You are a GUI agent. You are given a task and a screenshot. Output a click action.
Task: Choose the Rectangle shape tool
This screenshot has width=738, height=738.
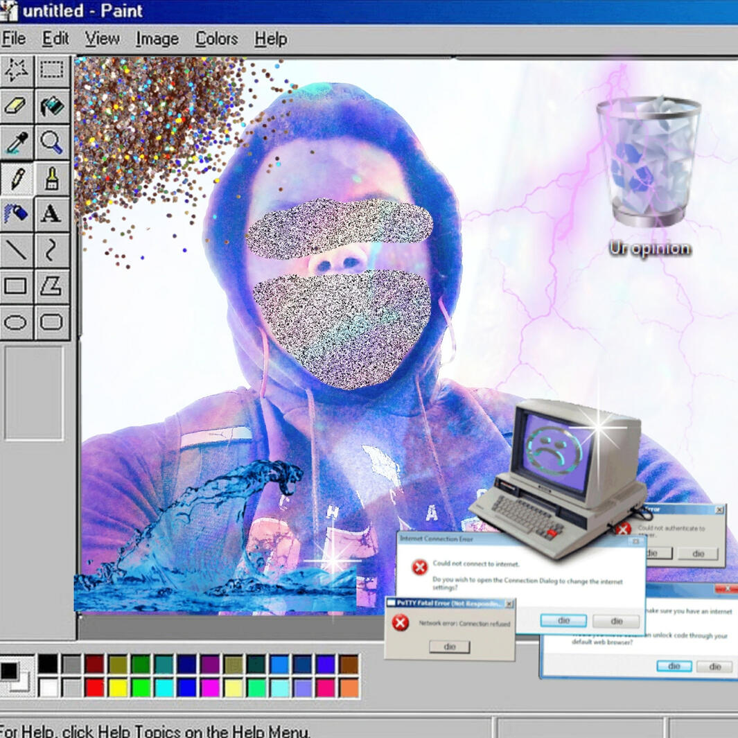pyautogui.click(x=16, y=285)
